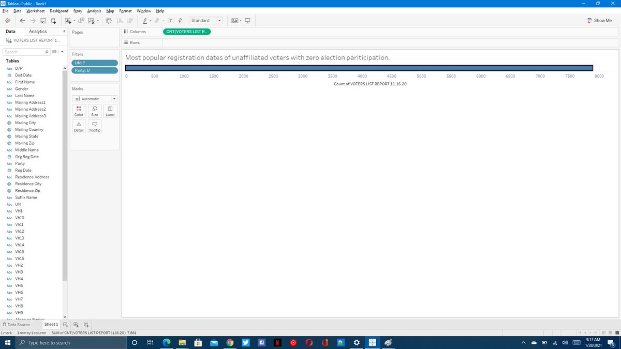Swap rows and columns icon
This screenshot has width=621, height=349.
109,21
